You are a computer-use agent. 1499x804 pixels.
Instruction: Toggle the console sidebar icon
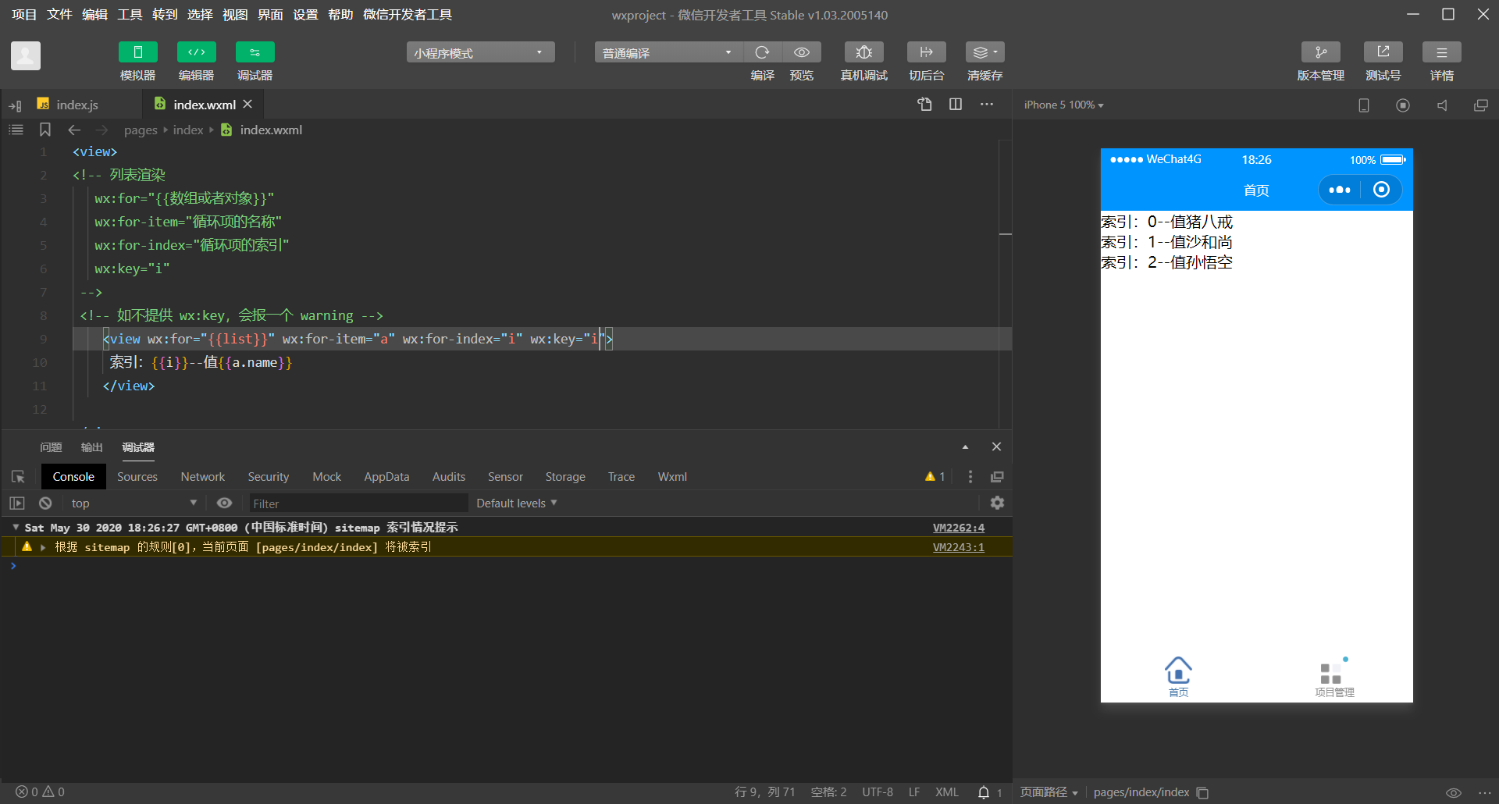click(x=17, y=503)
